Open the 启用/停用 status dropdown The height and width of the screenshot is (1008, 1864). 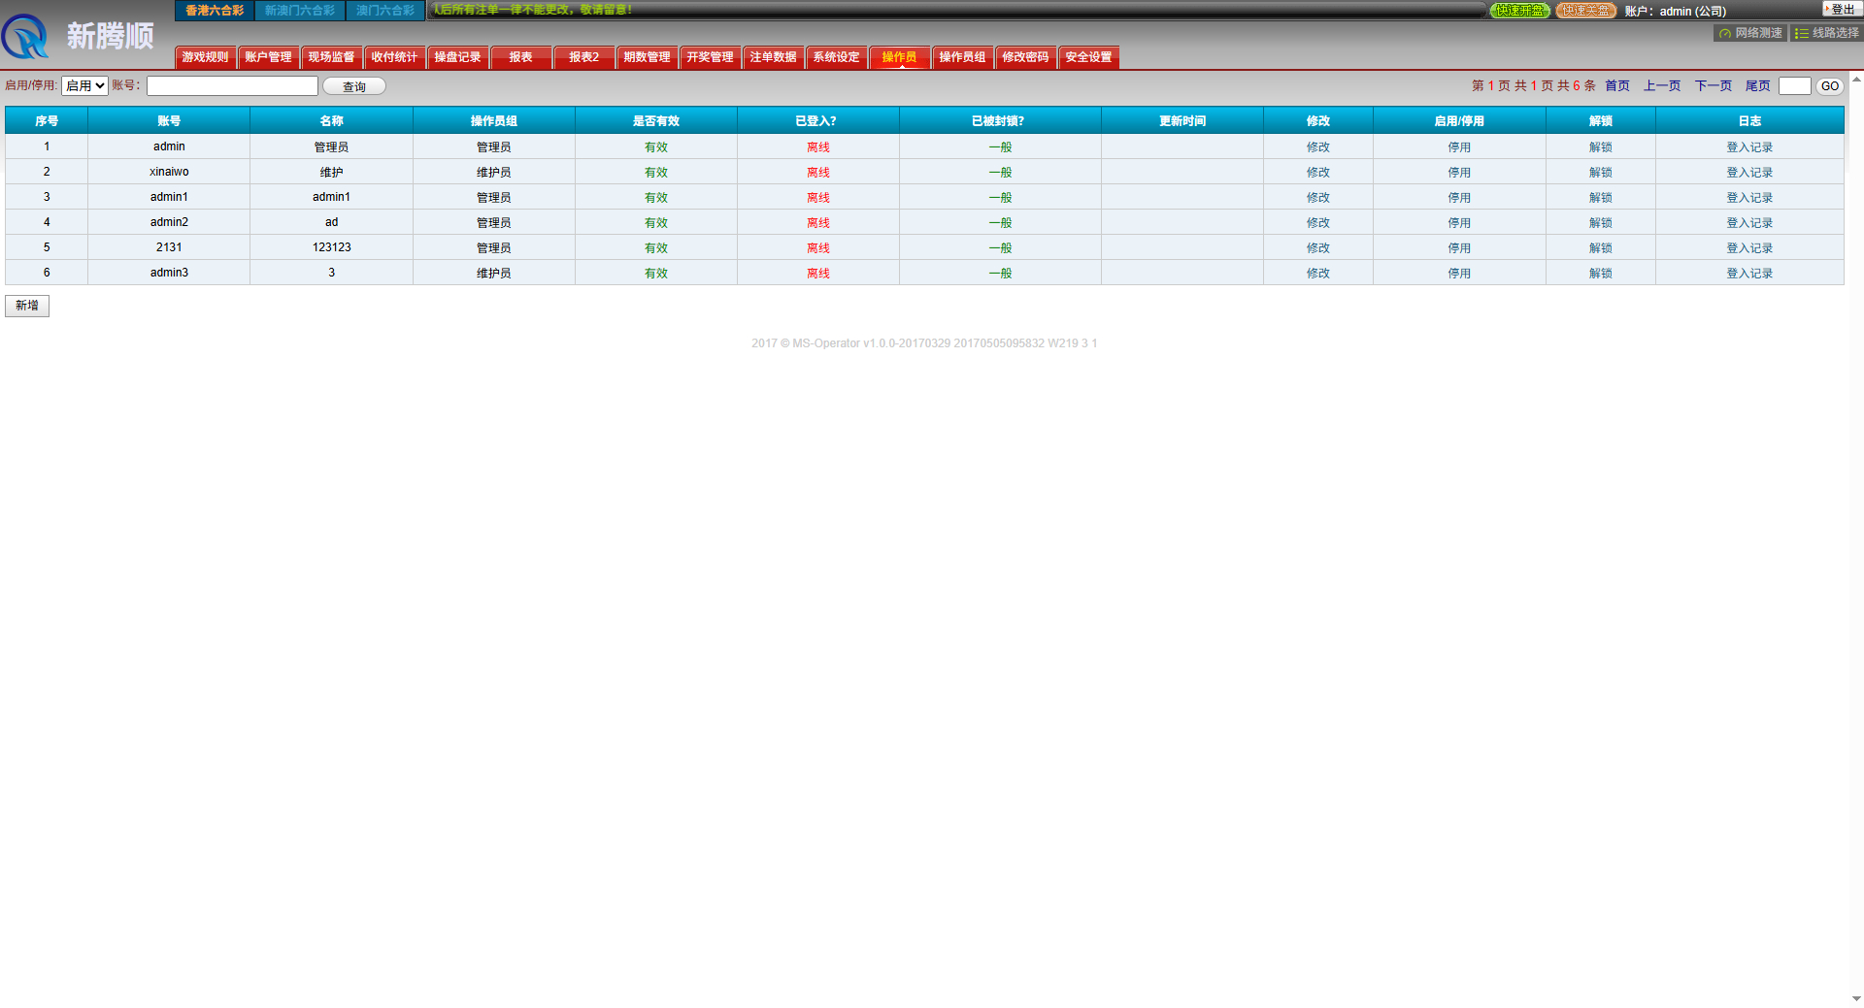click(84, 86)
